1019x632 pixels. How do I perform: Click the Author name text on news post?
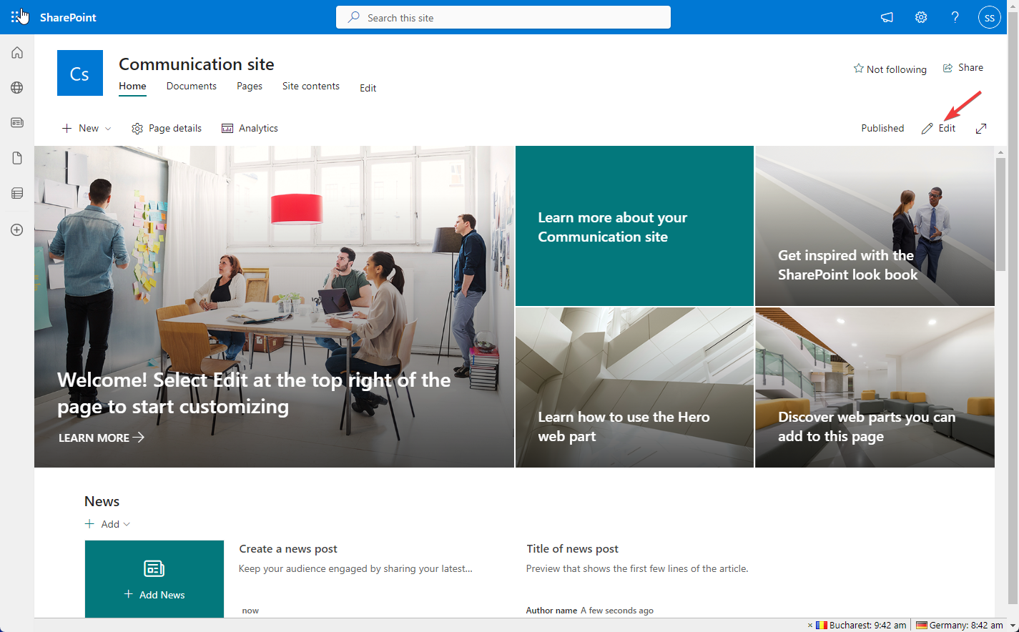[551, 611]
